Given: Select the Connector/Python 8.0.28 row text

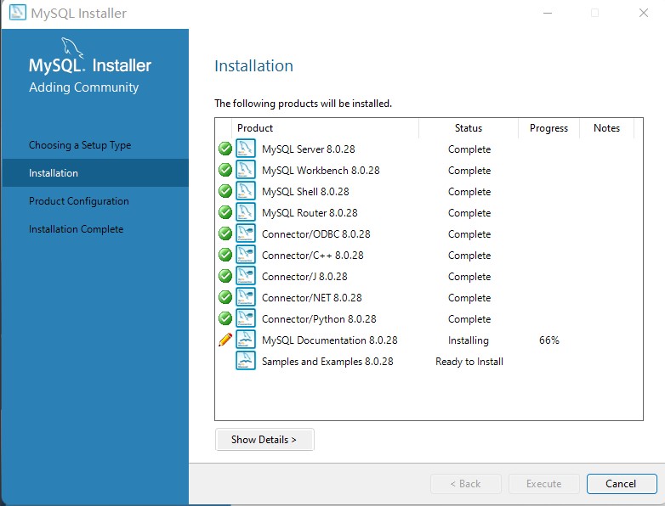Looking at the screenshot, I should (x=319, y=319).
